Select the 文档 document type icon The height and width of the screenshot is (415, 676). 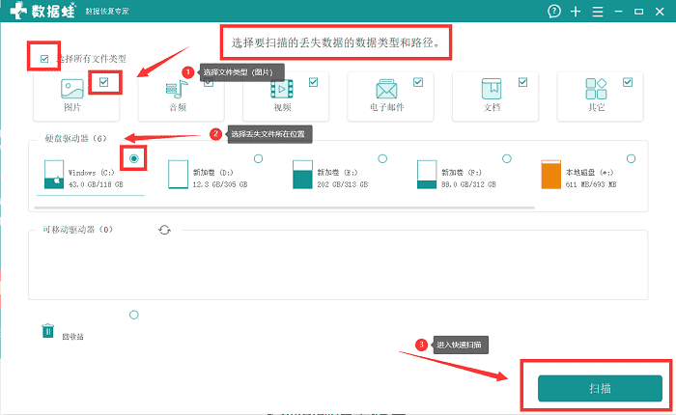coord(492,89)
